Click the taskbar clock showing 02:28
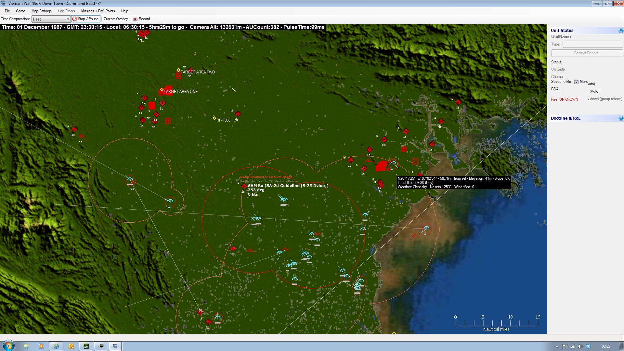624x351 pixels. click(x=606, y=346)
